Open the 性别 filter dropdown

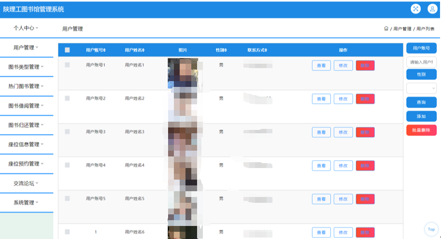pyautogui.click(x=421, y=88)
